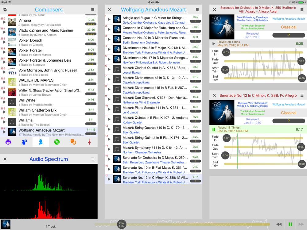Switch to the Albums green disc tab
This screenshot has height=230, width=307.
tap(57, 142)
